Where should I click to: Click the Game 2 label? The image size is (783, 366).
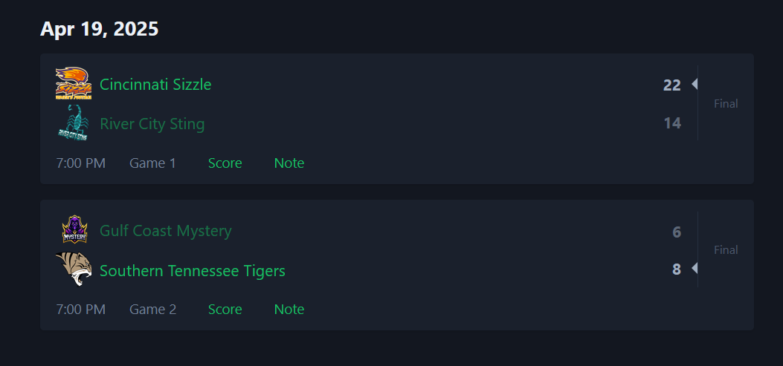point(152,309)
